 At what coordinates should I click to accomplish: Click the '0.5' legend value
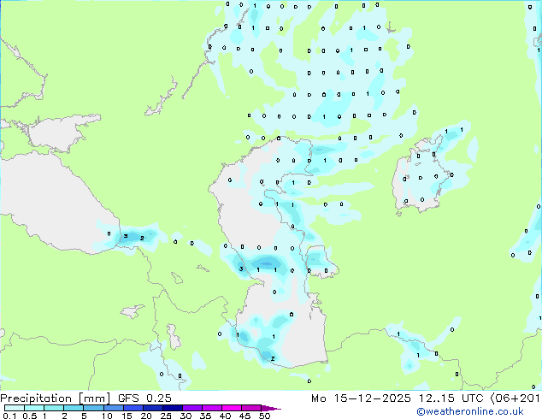[x=30, y=416]
